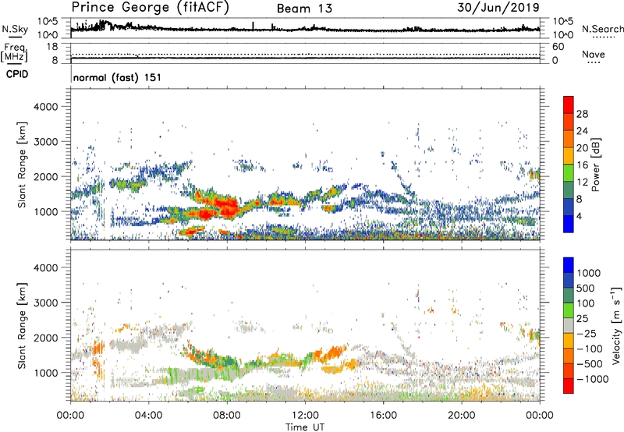This screenshot has height=432, width=624.
Task: Click the 'Time UT' axis label
Action: coord(305,427)
